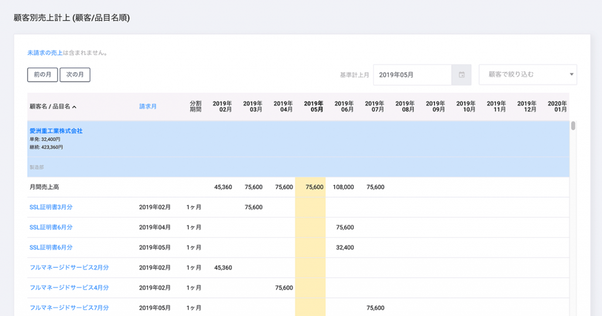Click the 2019年12月 column header
The height and width of the screenshot is (316, 602).
527,107
